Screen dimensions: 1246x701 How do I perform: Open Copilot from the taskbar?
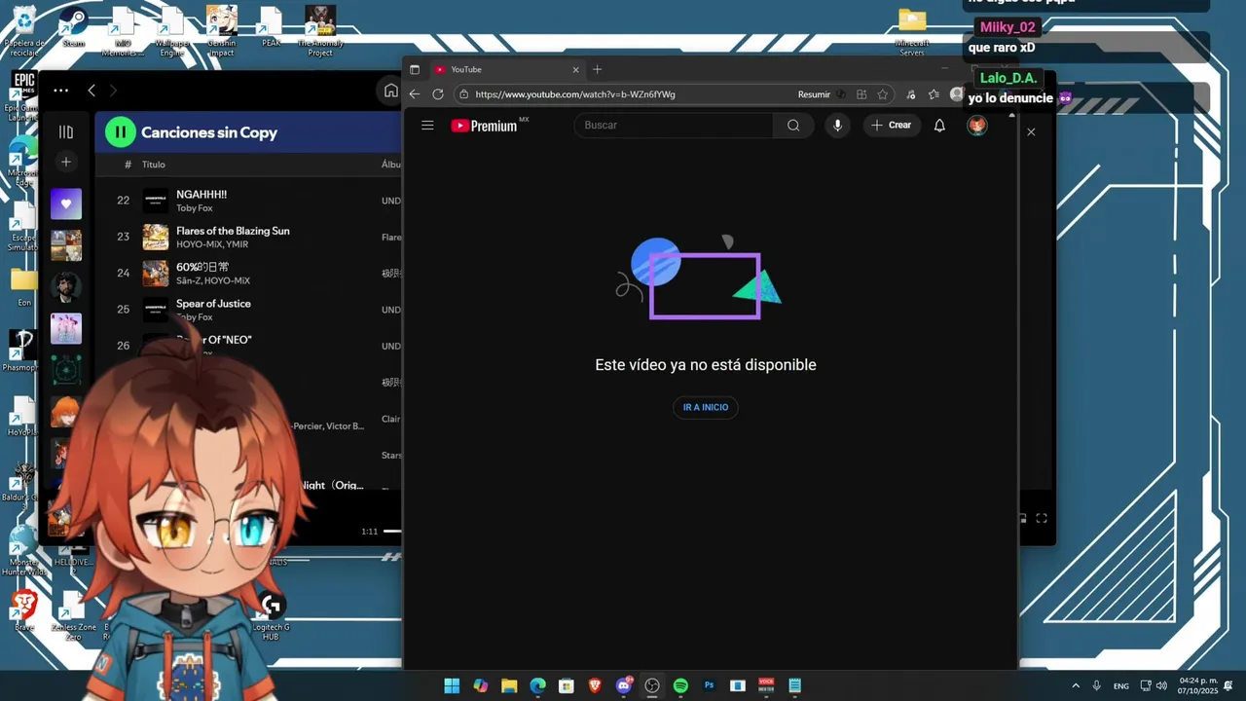point(480,685)
